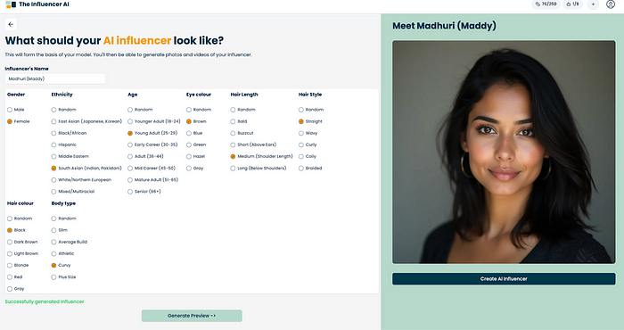Pick Green eye colour
This screenshot has height=330, width=624.
click(x=196, y=144)
